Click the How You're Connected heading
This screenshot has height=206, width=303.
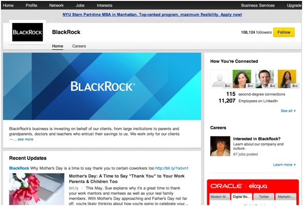pyautogui.click(x=234, y=61)
